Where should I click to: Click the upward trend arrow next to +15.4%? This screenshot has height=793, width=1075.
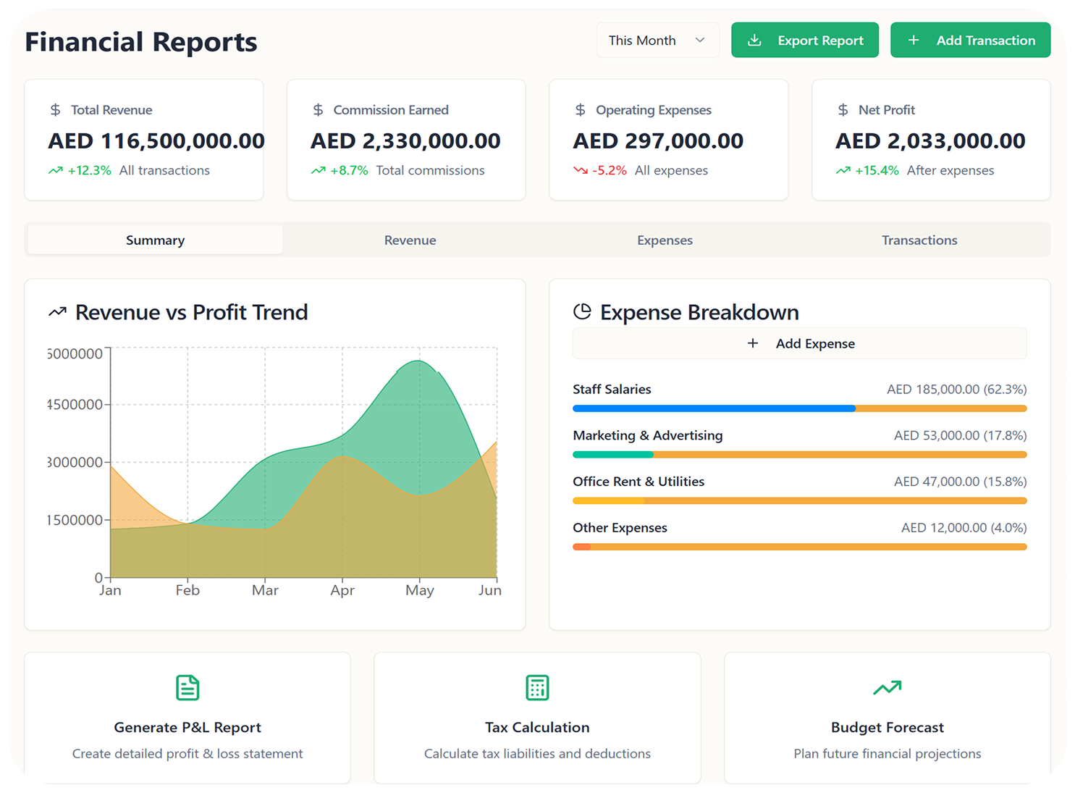pos(843,171)
